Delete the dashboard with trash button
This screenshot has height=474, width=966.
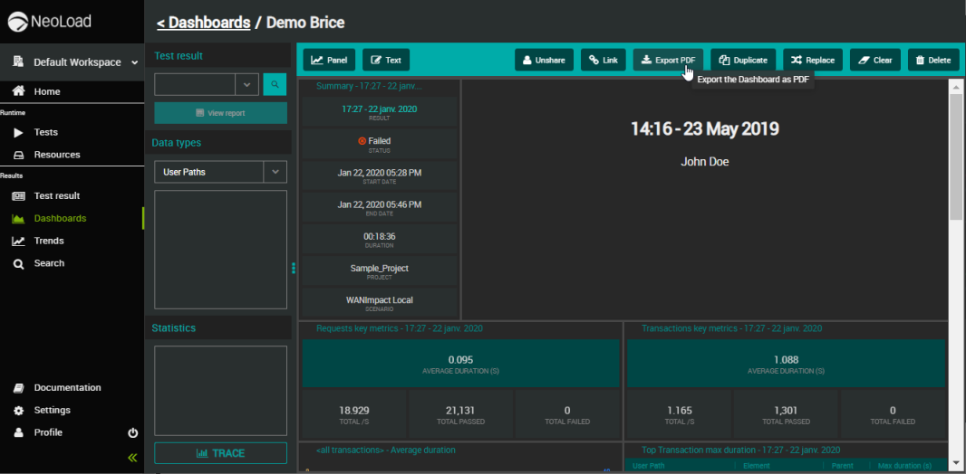pyautogui.click(x=933, y=61)
